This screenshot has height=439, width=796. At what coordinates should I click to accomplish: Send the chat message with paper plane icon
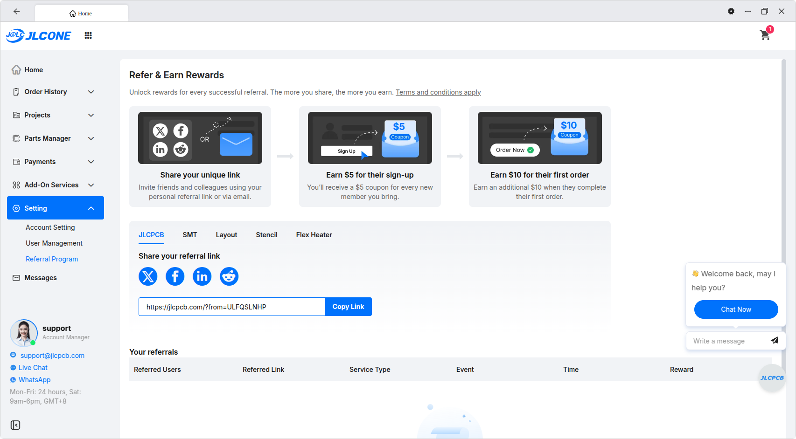pos(775,340)
